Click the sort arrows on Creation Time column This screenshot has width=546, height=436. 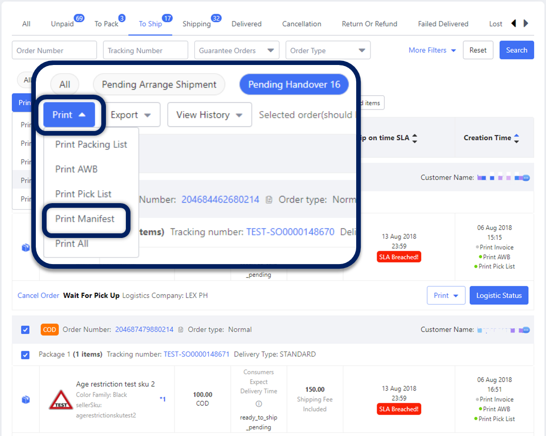517,138
